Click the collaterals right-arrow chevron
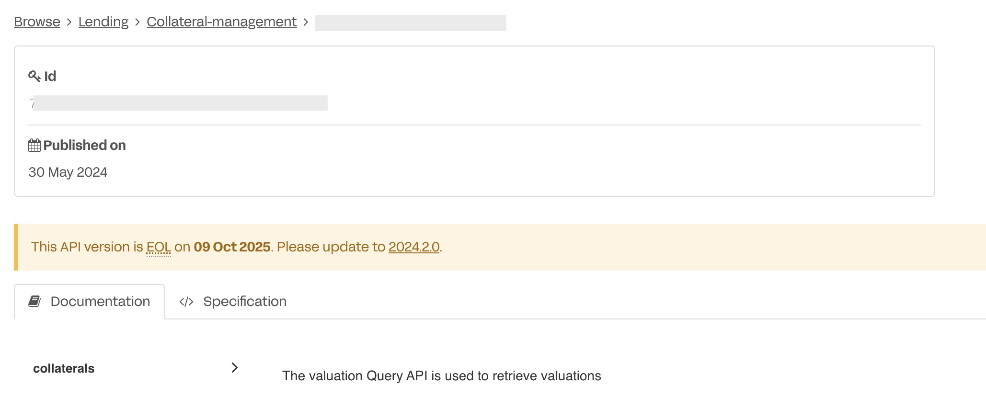Screen dimensions: 986x409 click(234, 367)
